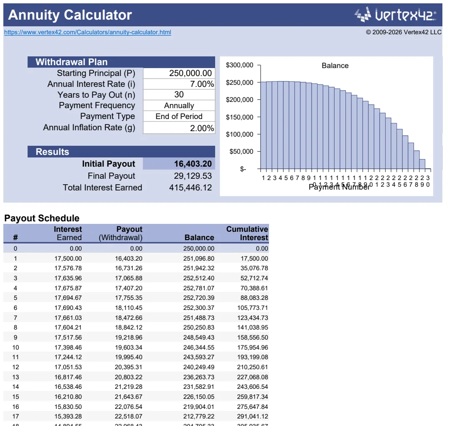This screenshot has height=426, width=452.
Task: Click payout 19,218.96 in row 9
Action: click(x=129, y=337)
